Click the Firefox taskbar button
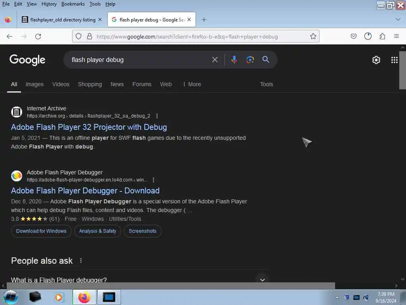Screen dimensions: 406x305 click(84, 297)
